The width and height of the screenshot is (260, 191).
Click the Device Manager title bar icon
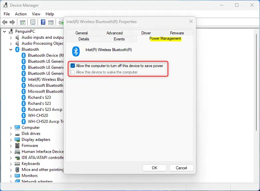pos(5,5)
